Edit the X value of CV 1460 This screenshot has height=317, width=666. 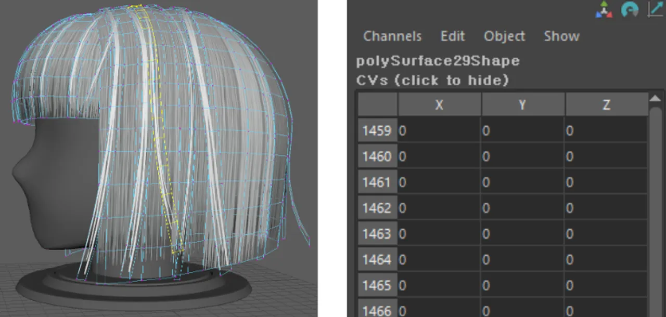[439, 156]
